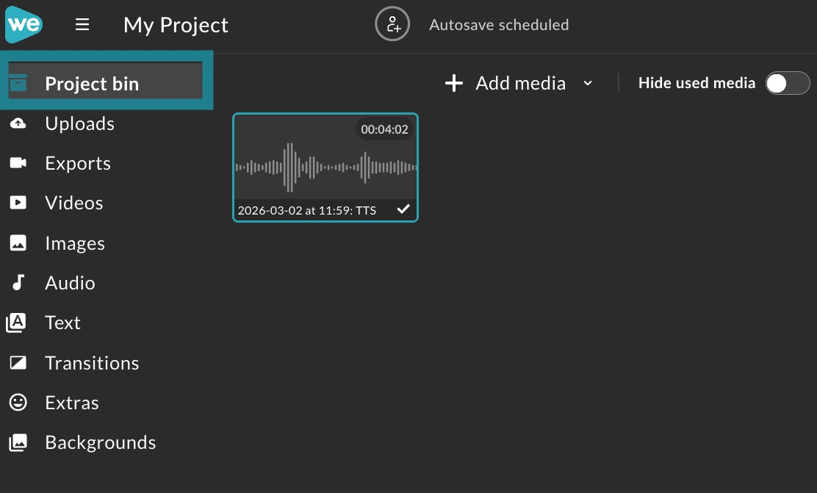Click the clip name 2026-03-02 at 11:59: TTS
Image resolution: width=817 pixels, height=493 pixels.
click(x=307, y=211)
